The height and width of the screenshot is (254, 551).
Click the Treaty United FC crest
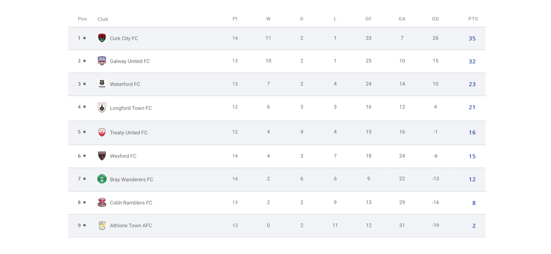pyautogui.click(x=102, y=132)
